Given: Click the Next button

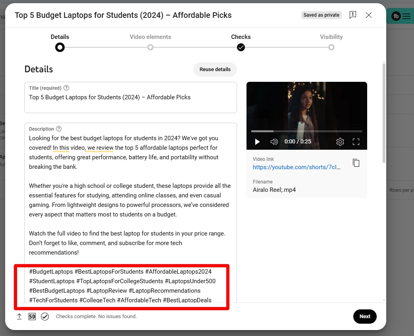Looking at the screenshot, I should coord(365,317).
